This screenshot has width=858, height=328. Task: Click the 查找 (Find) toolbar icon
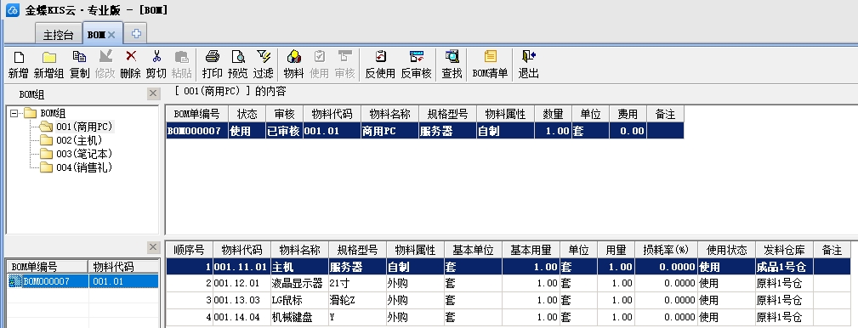point(452,57)
